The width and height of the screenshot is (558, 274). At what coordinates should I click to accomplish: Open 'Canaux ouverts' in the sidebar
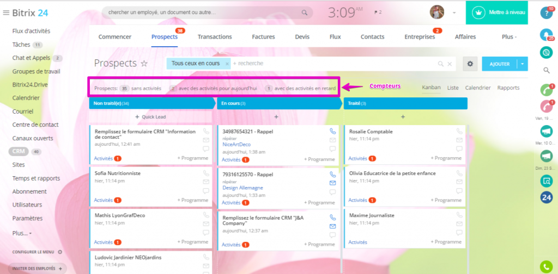33,138
